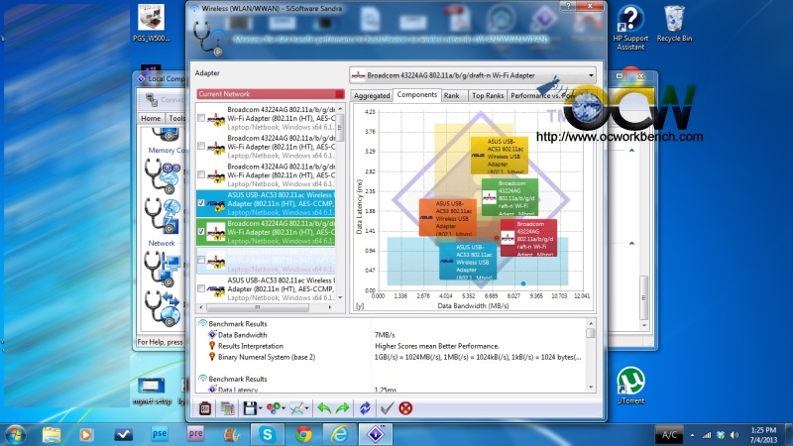
Task: Click scroll-down arrow of benchmark details pane
Action: click(x=590, y=387)
